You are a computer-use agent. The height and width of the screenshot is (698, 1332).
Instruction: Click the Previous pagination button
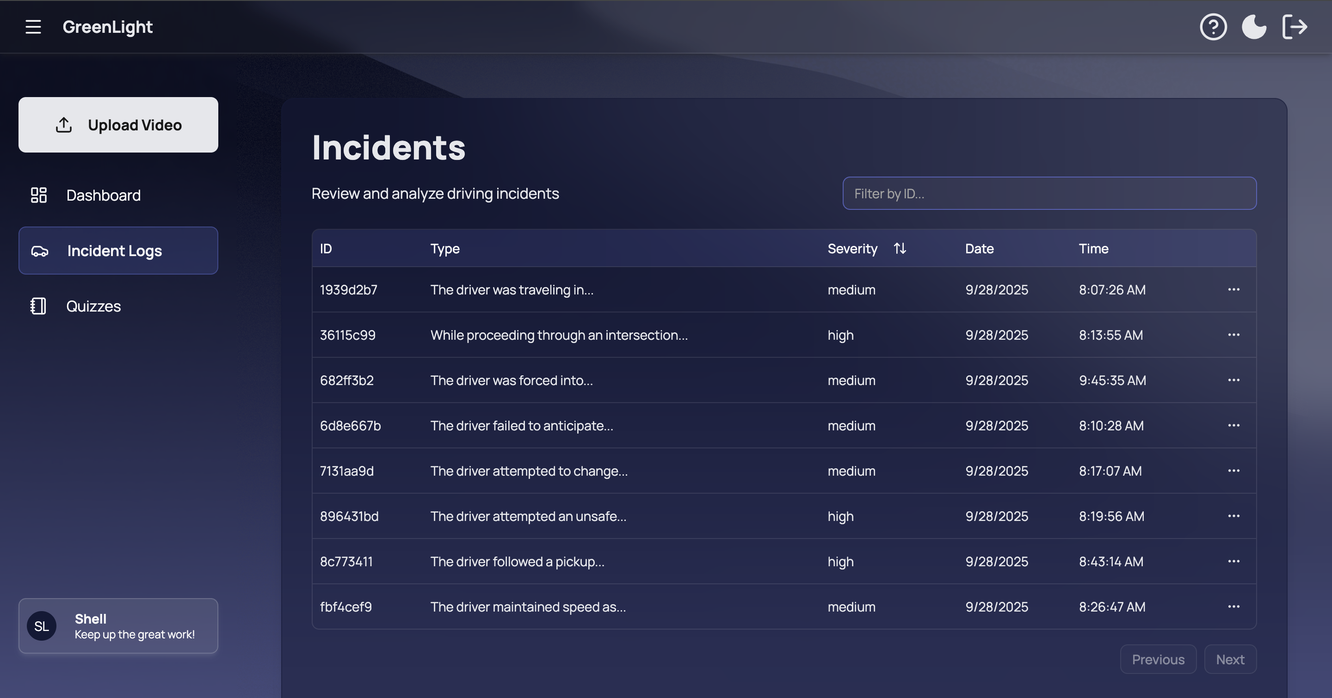tap(1158, 659)
